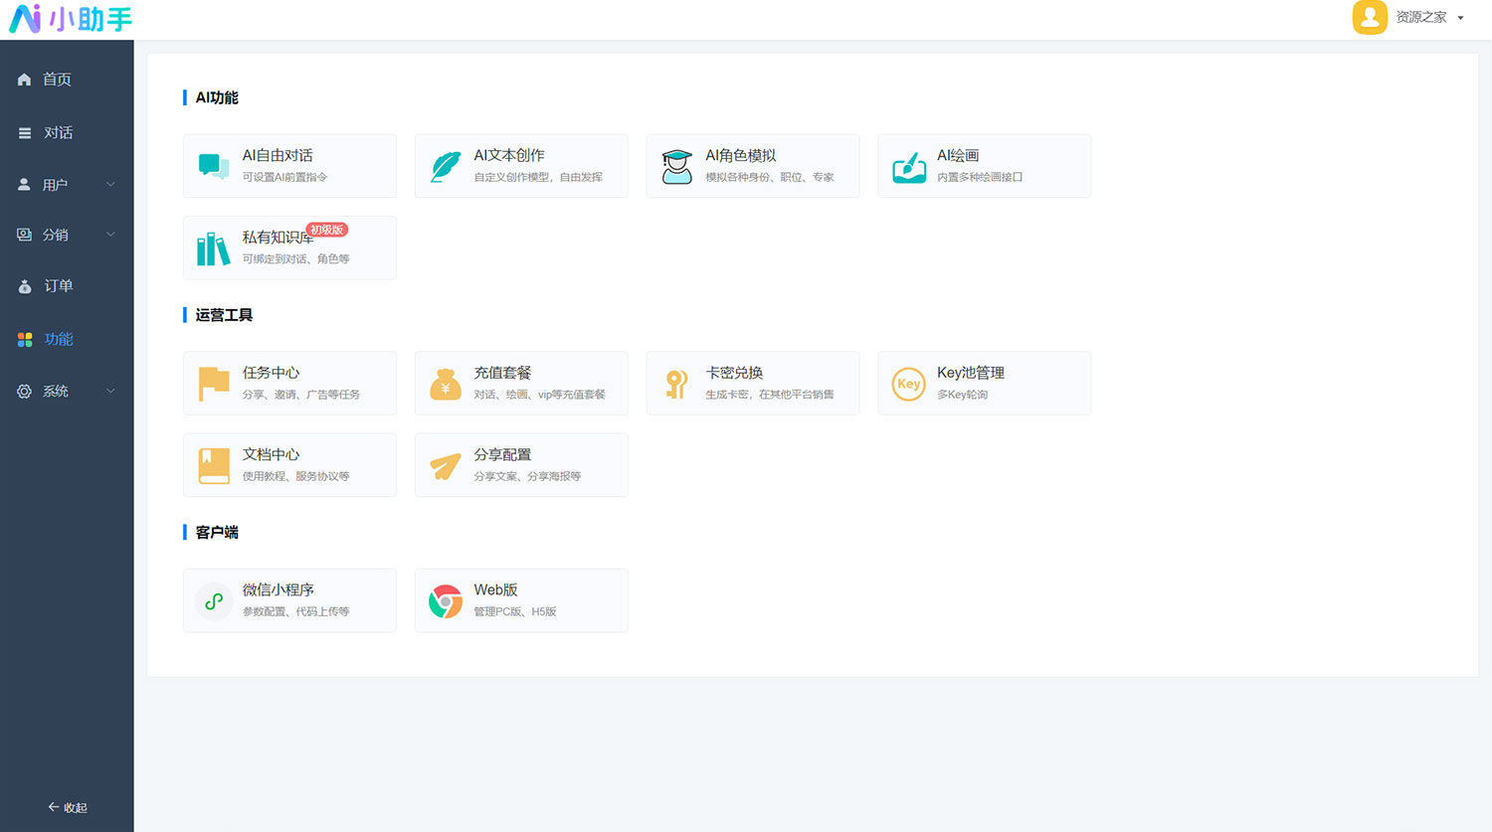Click the AI自由对话 chat bubble icon

(213, 166)
